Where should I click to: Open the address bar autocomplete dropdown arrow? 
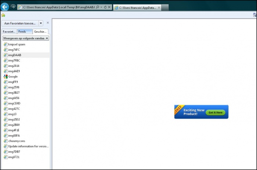101,7
